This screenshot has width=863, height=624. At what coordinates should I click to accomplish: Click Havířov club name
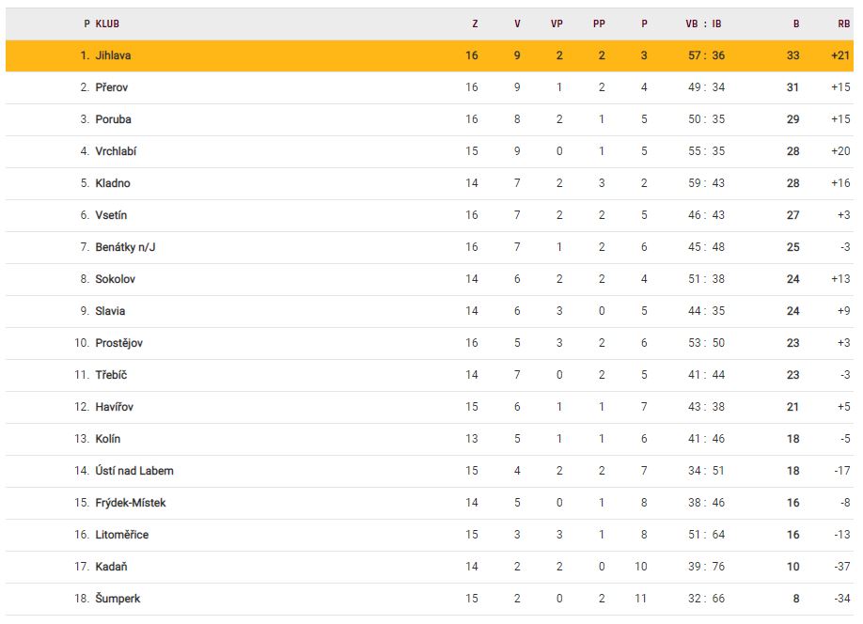[x=114, y=407]
